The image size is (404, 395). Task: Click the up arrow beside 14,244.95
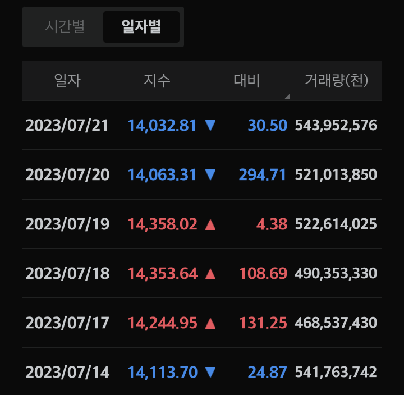[x=210, y=323]
